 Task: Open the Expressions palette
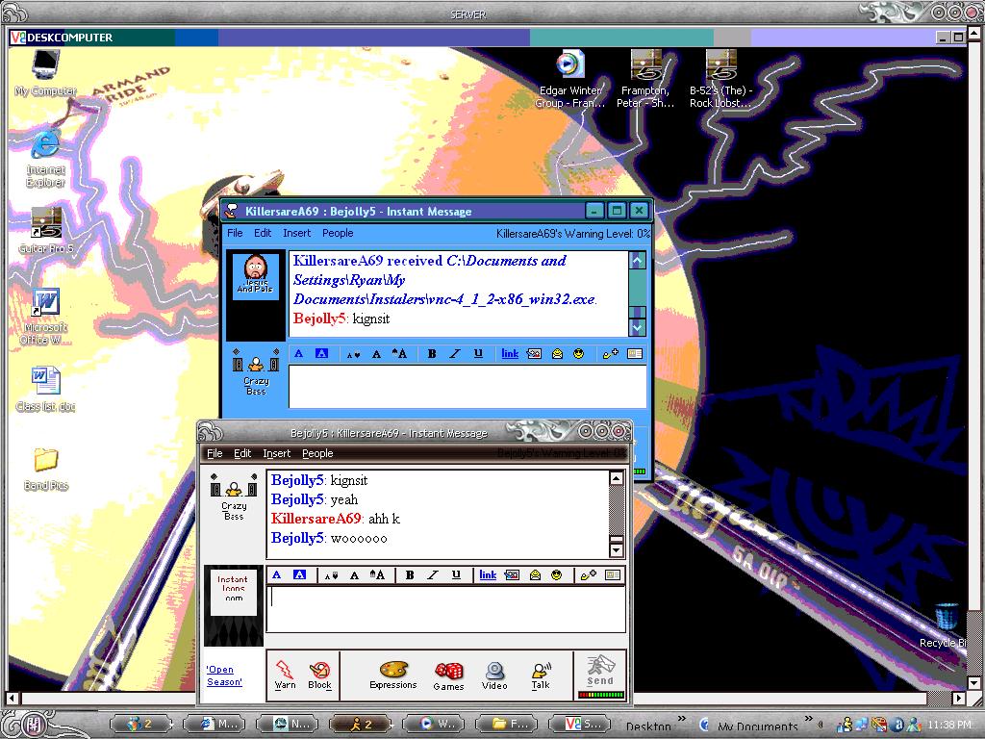pos(393,675)
